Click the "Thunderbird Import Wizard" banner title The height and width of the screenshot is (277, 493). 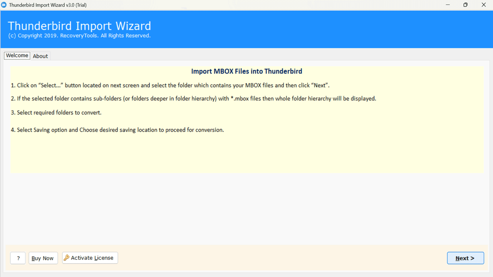(x=79, y=26)
